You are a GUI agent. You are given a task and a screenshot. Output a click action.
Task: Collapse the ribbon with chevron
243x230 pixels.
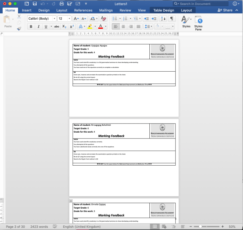(x=237, y=10)
